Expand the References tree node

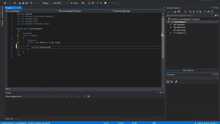tap(171, 28)
